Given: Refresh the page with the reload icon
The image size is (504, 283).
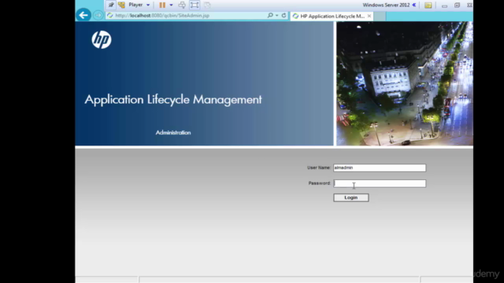Looking at the screenshot, I should (x=283, y=15).
